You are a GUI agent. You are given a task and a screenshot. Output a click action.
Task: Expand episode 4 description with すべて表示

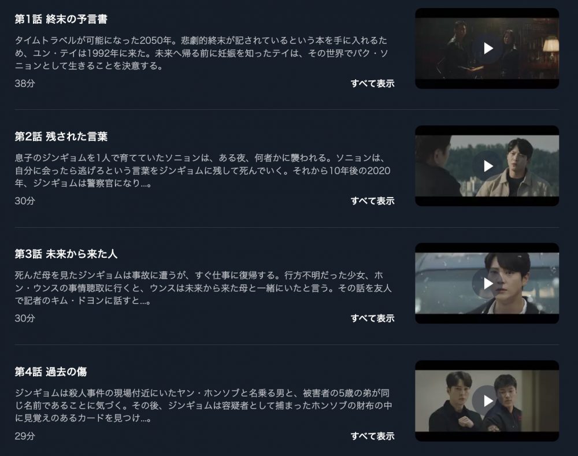(x=372, y=436)
